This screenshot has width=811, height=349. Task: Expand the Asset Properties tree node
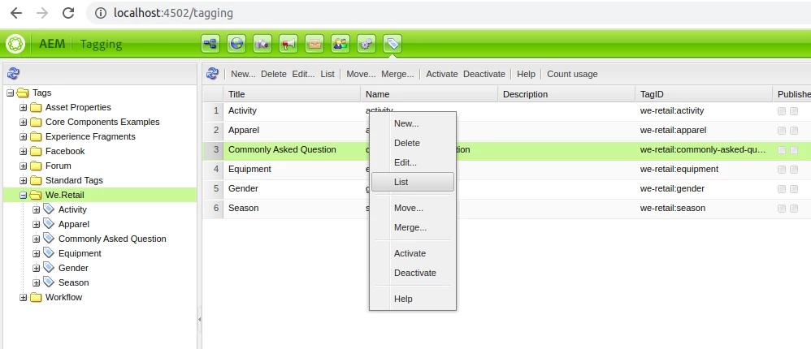click(24, 107)
